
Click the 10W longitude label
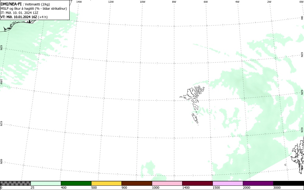tap(143, 2)
